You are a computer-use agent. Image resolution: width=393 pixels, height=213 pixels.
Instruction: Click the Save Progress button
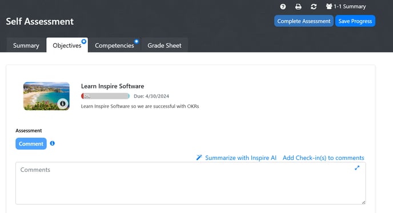click(355, 21)
